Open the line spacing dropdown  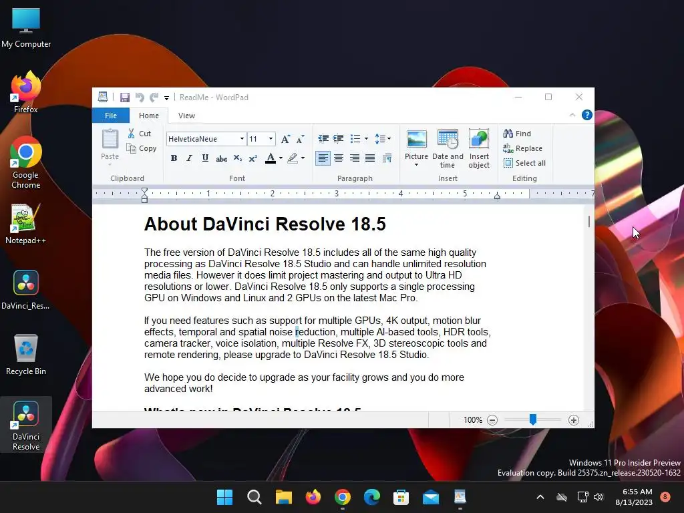[x=383, y=139]
